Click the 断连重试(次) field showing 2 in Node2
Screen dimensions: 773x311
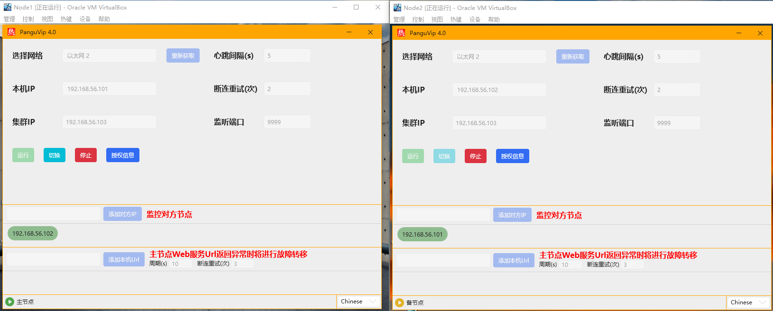tap(677, 90)
